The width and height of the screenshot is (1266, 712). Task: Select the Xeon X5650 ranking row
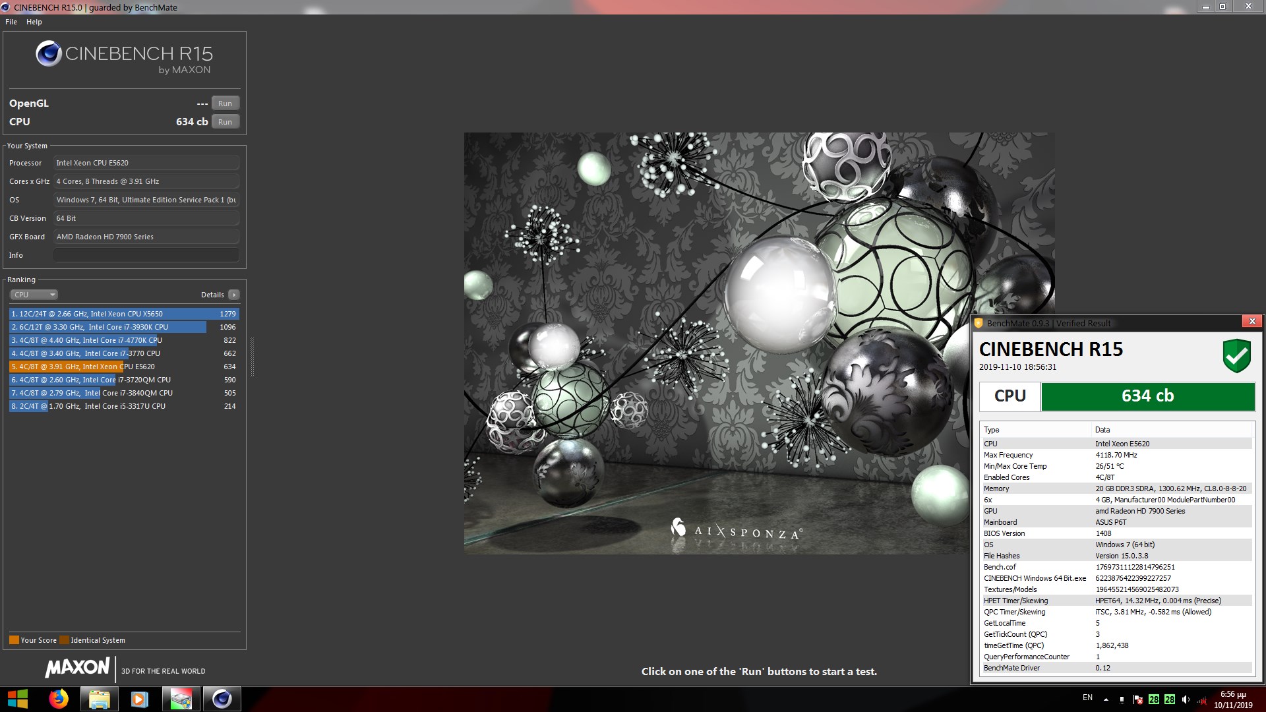click(x=124, y=314)
